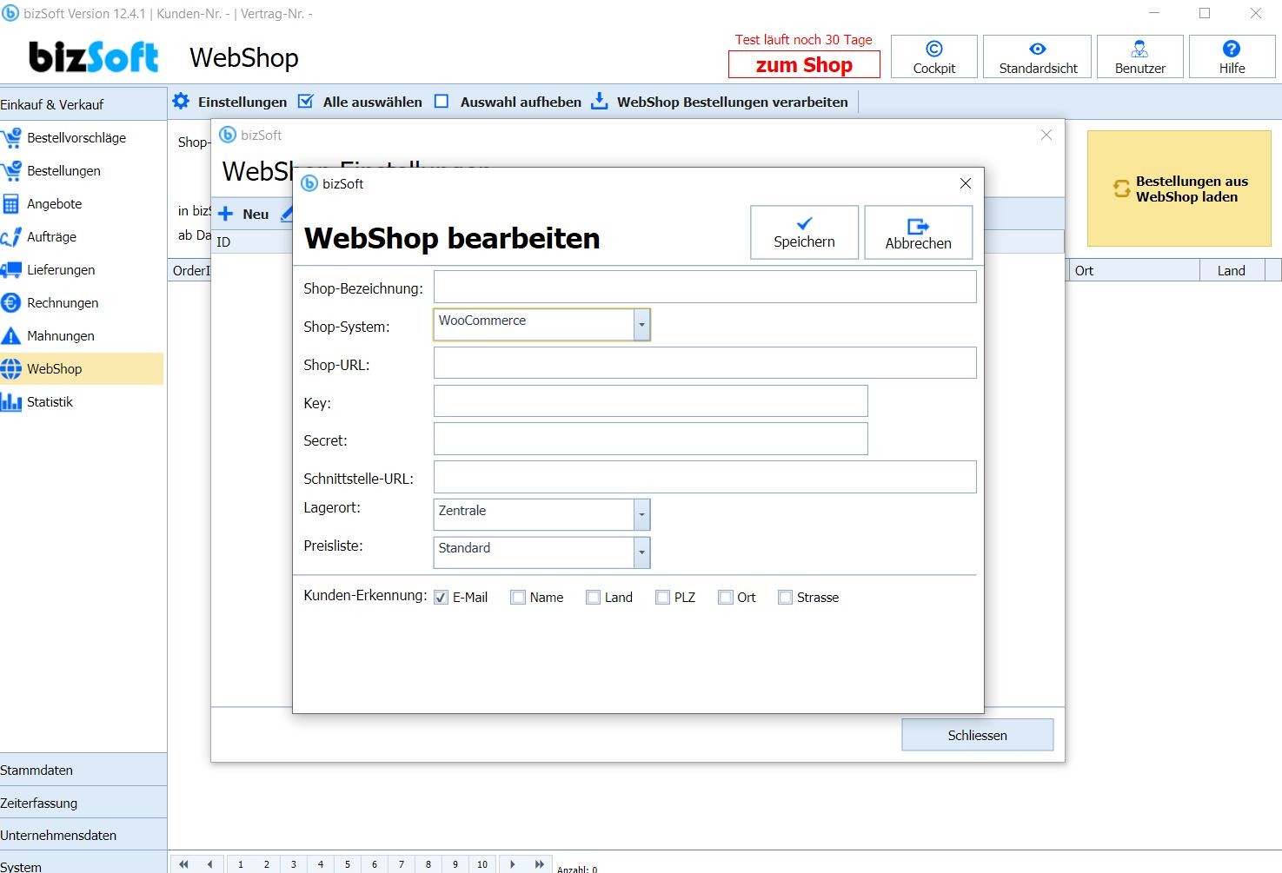Open Lagerort dropdown
The height and width of the screenshot is (873, 1282).
pyautogui.click(x=641, y=515)
